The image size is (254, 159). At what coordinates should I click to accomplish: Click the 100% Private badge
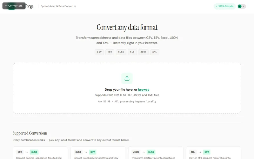coord(225,6)
